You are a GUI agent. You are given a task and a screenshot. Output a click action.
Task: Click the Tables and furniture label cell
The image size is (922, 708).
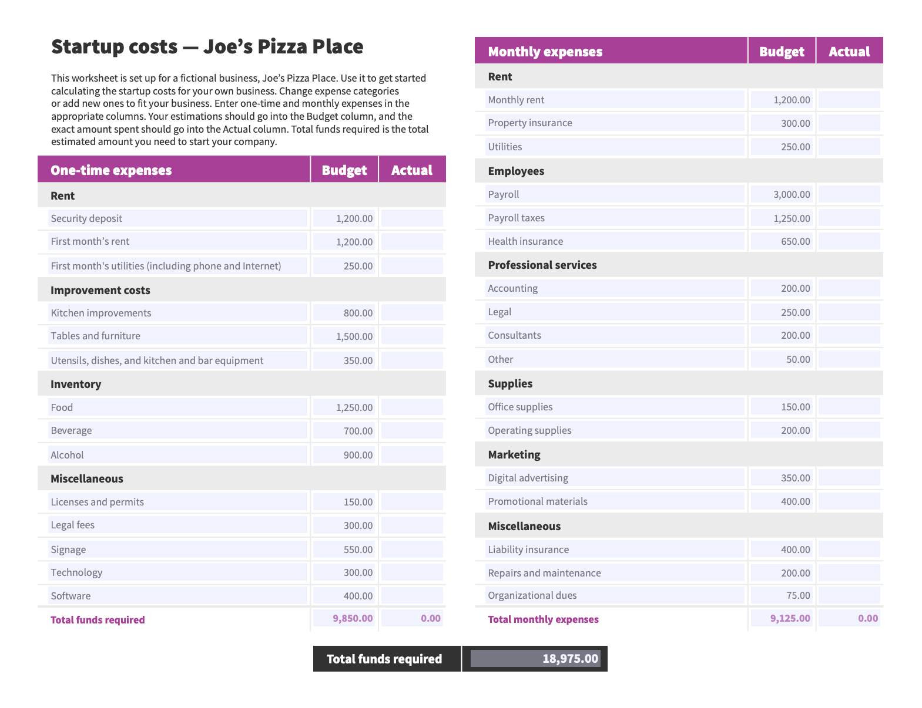point(177,336)
